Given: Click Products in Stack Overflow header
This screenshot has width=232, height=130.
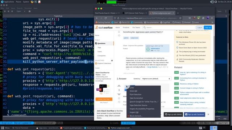Looking at the screenshot, I should pos(126,27).
